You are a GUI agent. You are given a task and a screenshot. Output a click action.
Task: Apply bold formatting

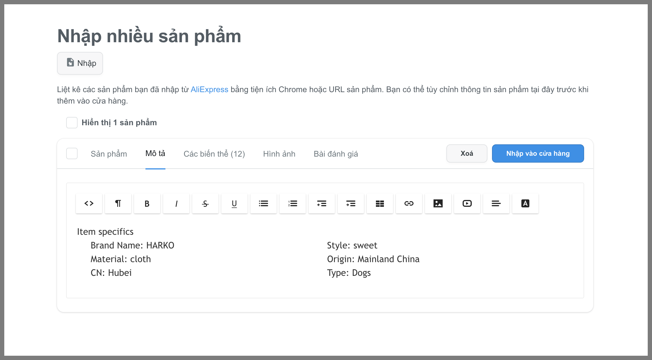[147, 203]
